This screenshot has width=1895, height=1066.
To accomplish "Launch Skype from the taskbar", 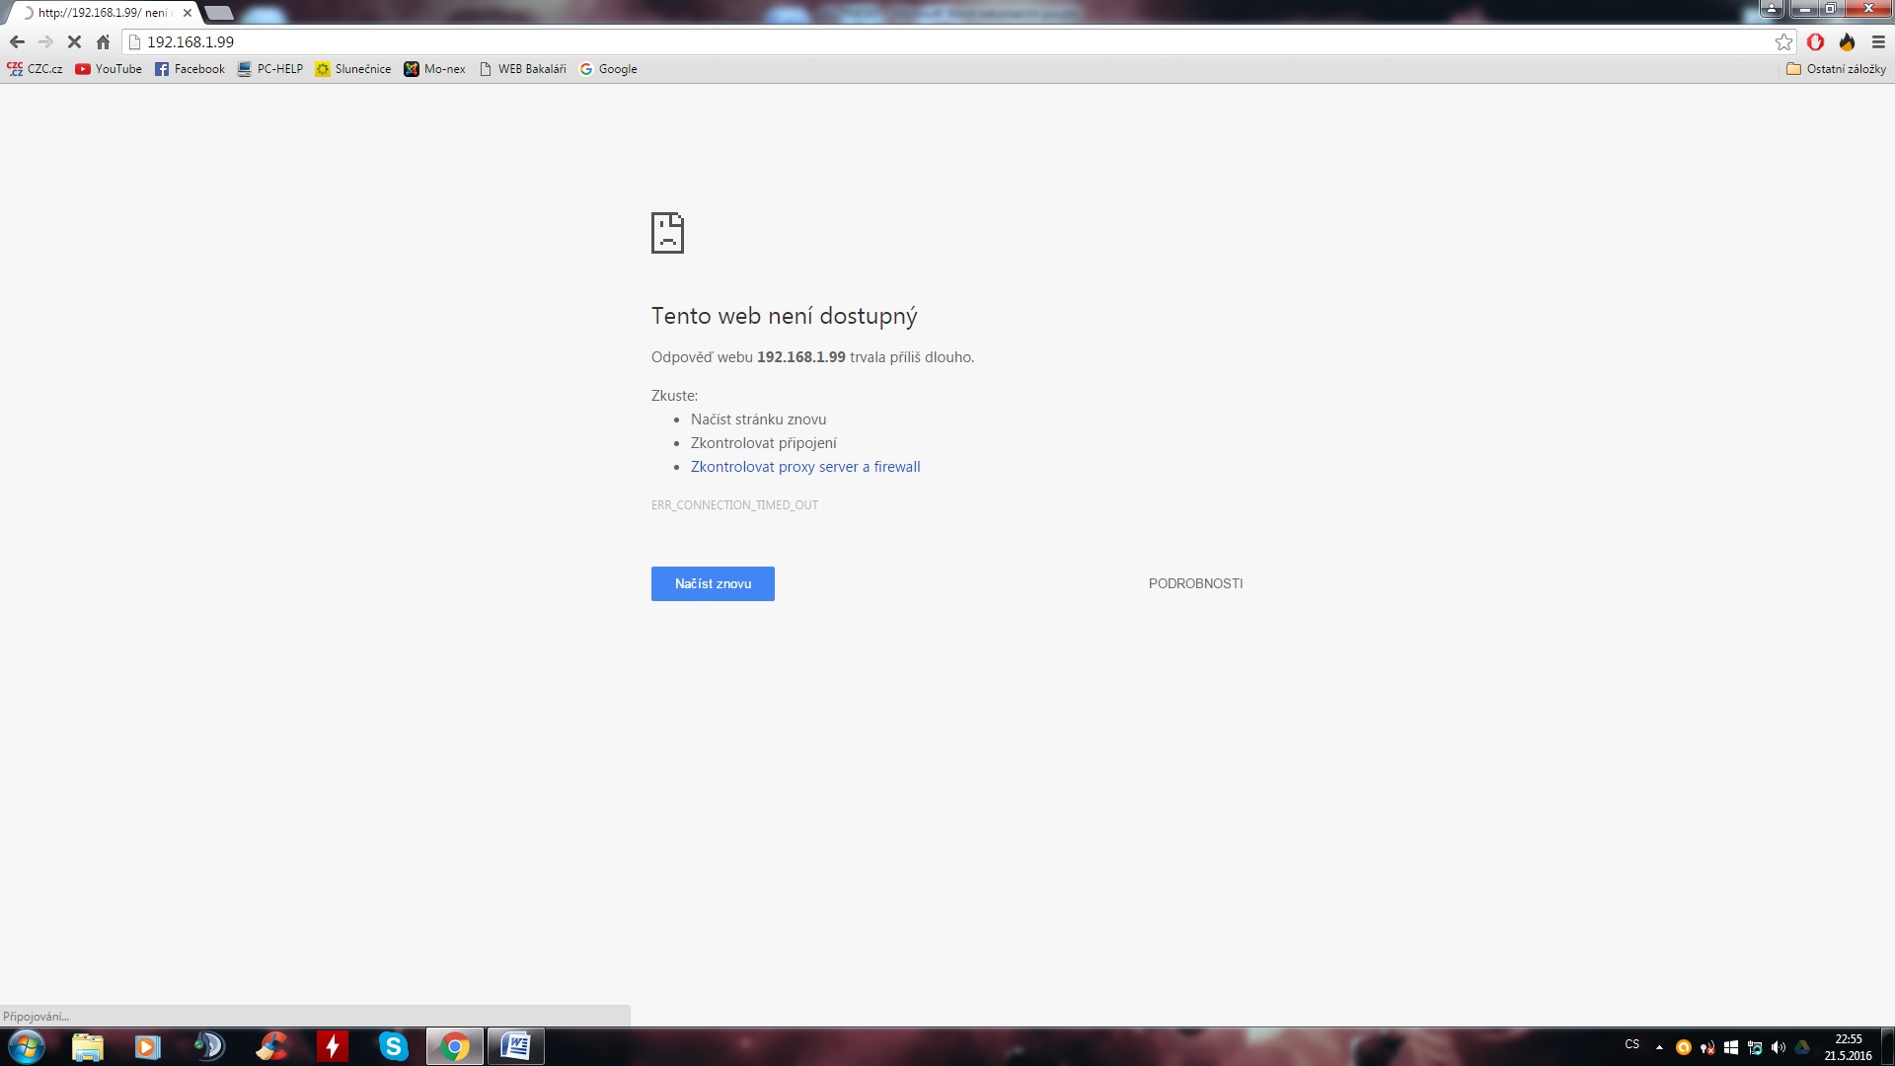I will [394, 1046].
